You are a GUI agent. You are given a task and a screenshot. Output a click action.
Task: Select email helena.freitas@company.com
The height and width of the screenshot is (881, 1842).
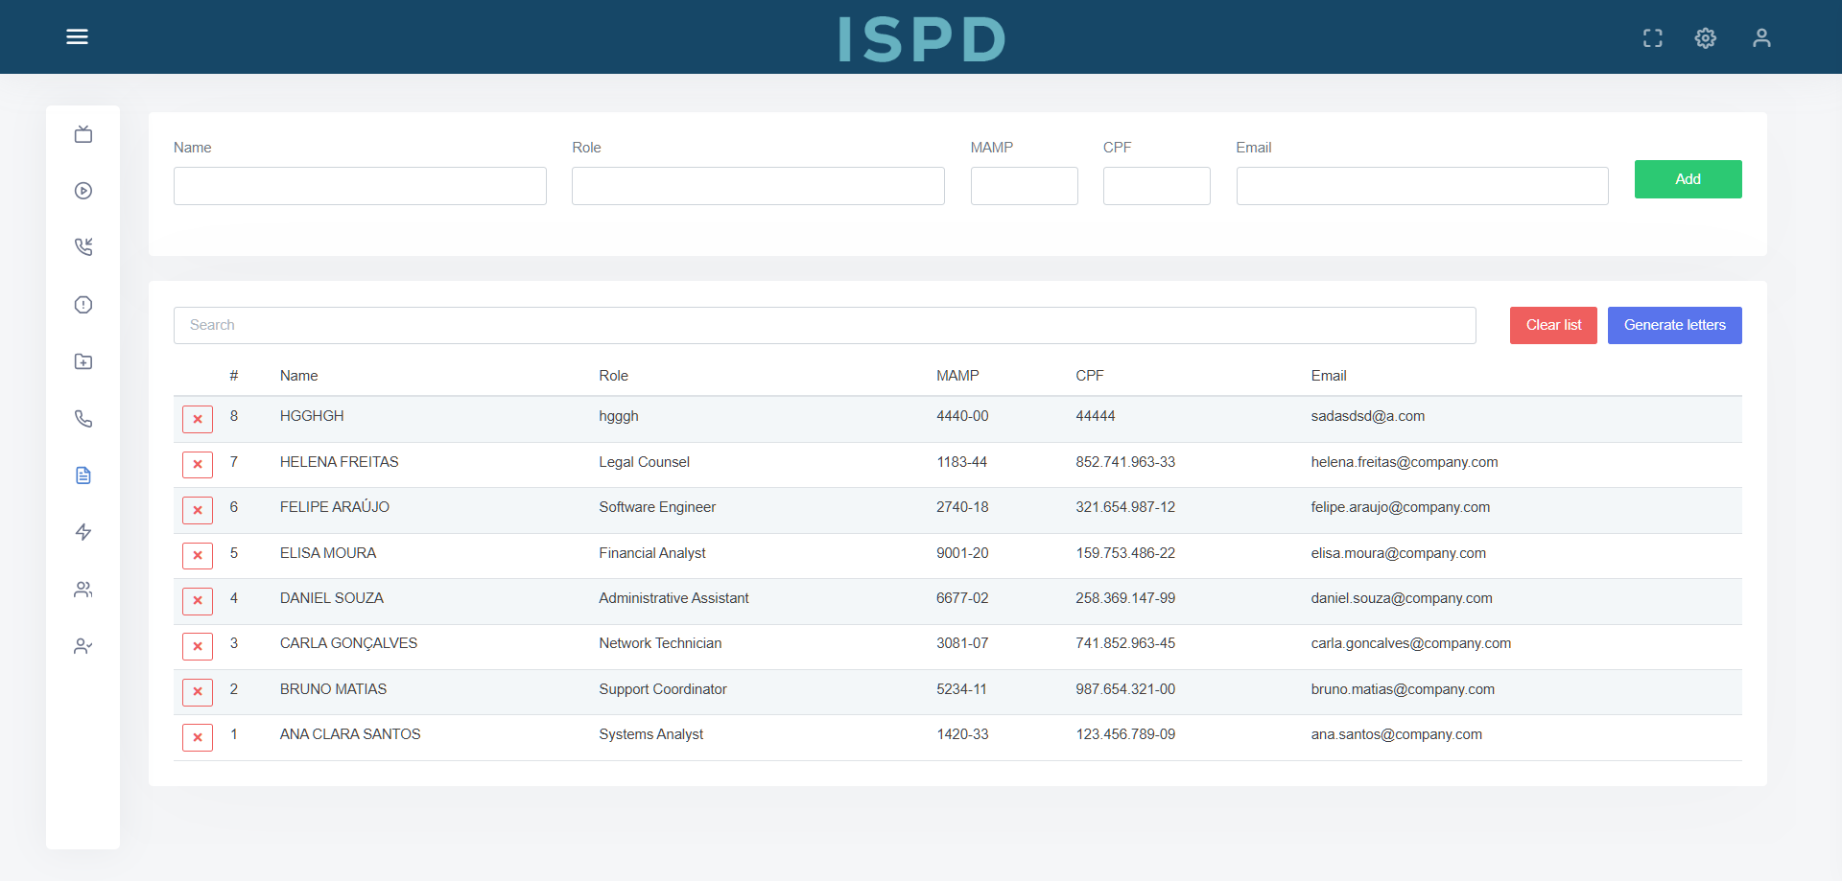[1405, 462]
